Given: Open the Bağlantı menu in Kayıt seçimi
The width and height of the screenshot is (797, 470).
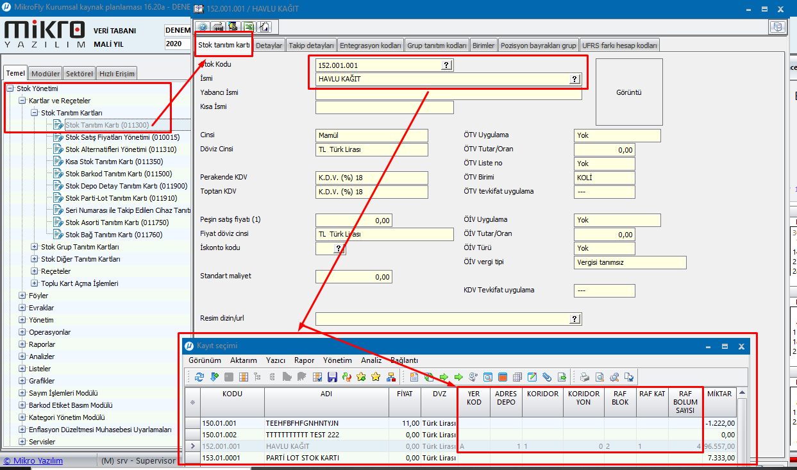Looking at the screenshot, I should tap(404, 360).
